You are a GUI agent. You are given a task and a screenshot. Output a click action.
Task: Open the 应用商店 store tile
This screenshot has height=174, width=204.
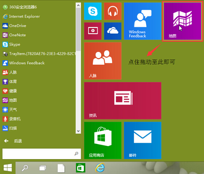tap(103, 140)
